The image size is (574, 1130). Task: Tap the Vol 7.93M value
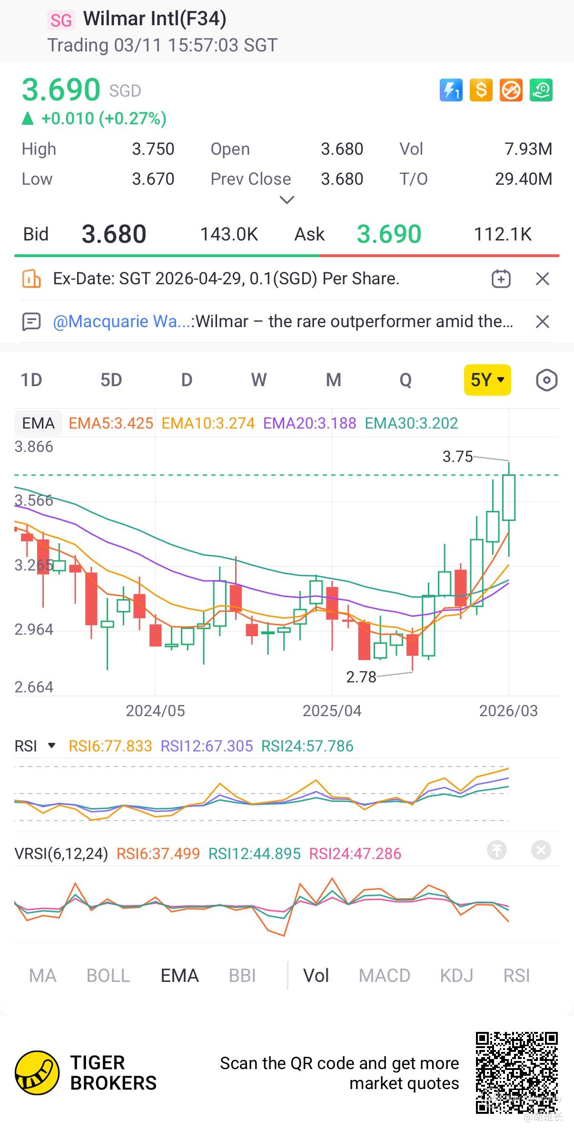pos(528,149)
